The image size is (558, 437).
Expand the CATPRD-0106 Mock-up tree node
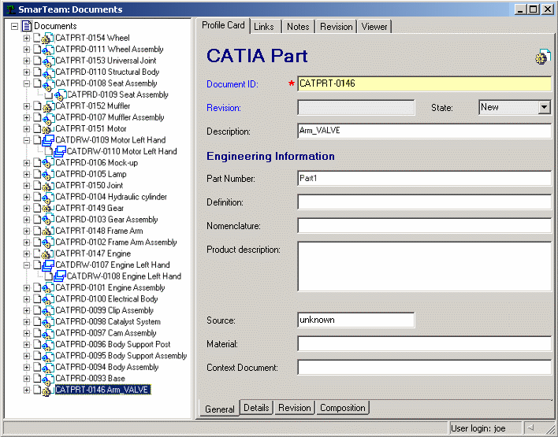coord(27,163)
